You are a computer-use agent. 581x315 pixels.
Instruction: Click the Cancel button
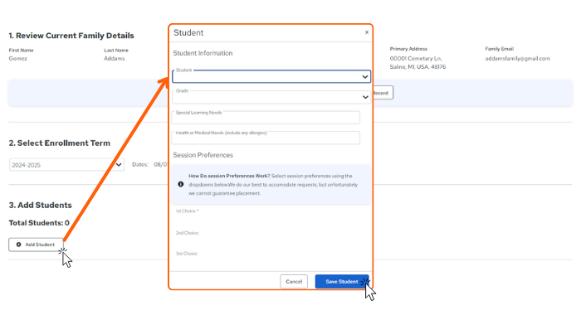(294, 282)
